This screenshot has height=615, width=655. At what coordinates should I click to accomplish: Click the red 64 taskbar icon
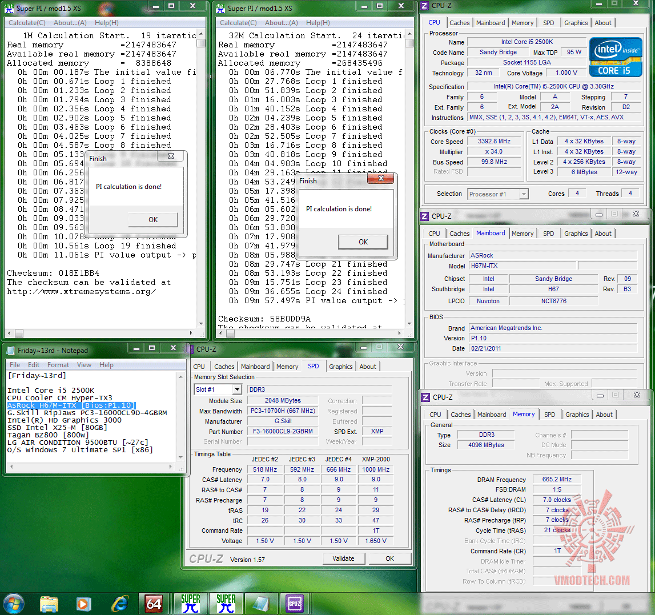pos(154,603)
